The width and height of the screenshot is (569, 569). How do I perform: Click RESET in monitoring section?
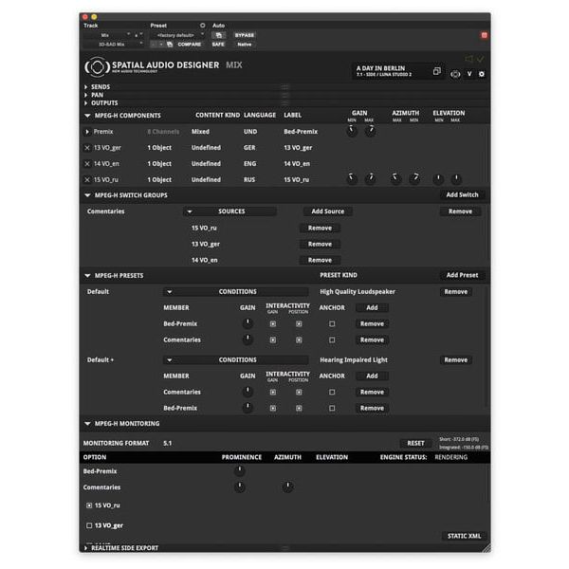click(x=415, y=443)
